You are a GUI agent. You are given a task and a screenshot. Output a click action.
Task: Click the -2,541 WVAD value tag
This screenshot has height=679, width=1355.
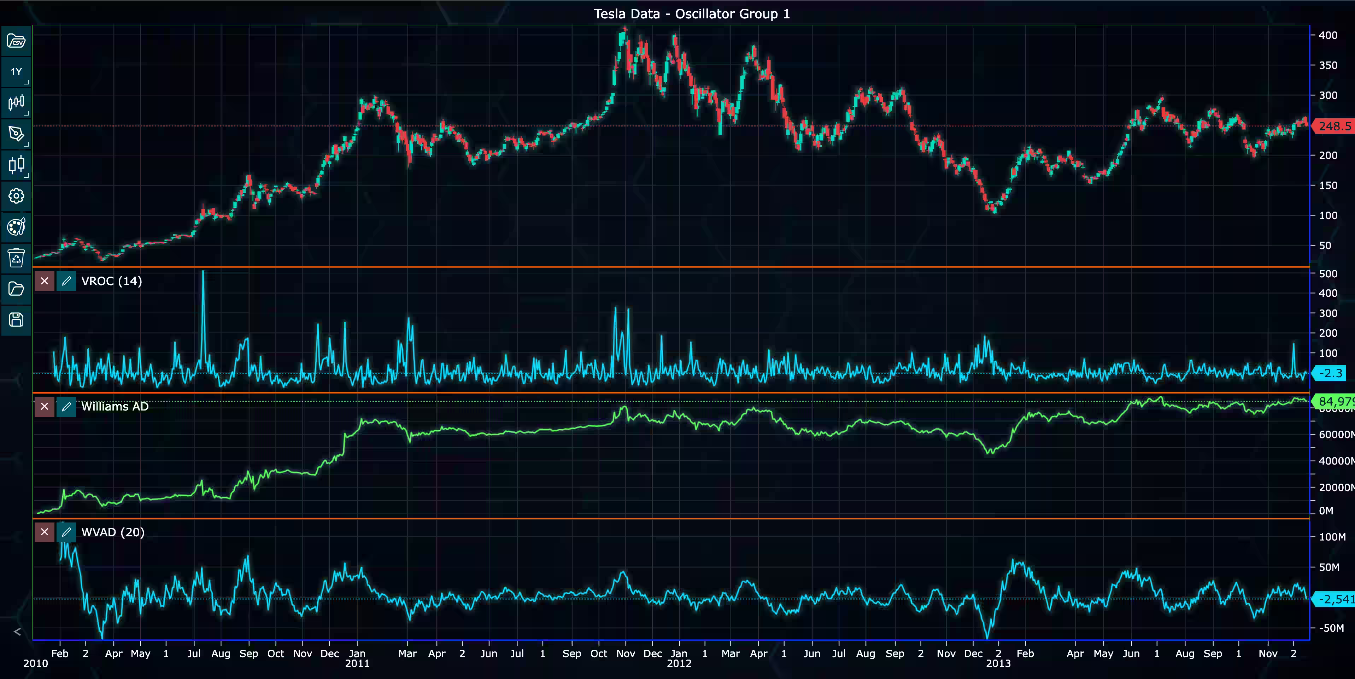click(1334, 599)
